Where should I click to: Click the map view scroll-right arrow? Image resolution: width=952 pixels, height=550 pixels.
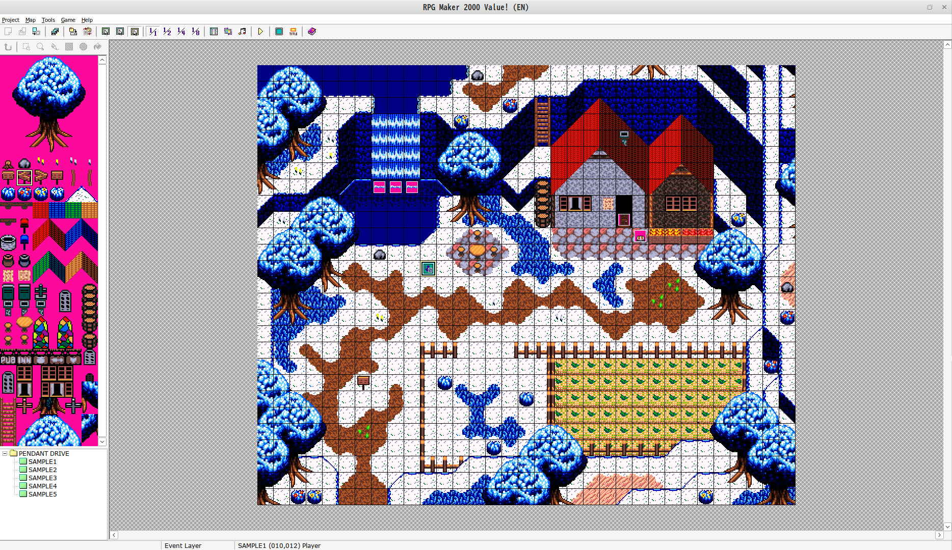(x=939, y=535)
